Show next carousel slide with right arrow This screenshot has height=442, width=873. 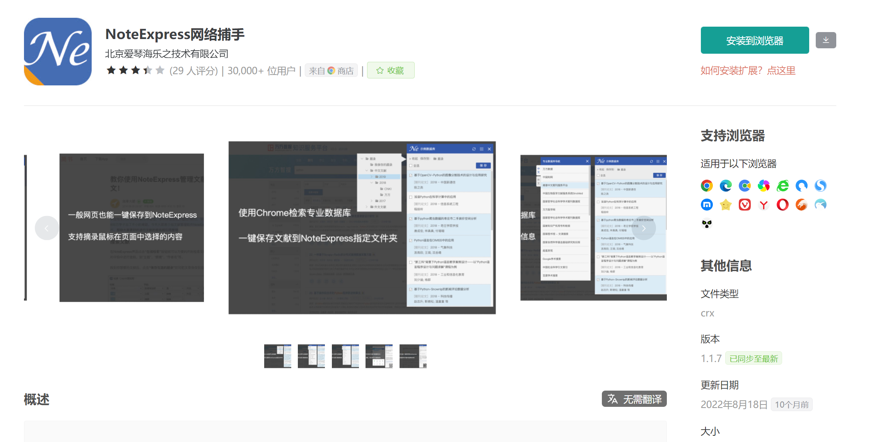click(x=644, y=228)
